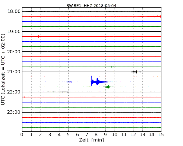
Task: Click the red spike on the 19:15 trace
Action: coord(38,36)
